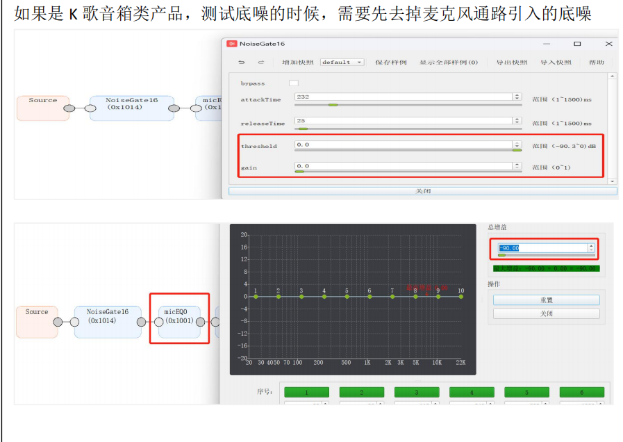Select EQ band point 3 on the curve
Image resolution: width=623 pixels, height=442 pixels.
coord(301,297)
